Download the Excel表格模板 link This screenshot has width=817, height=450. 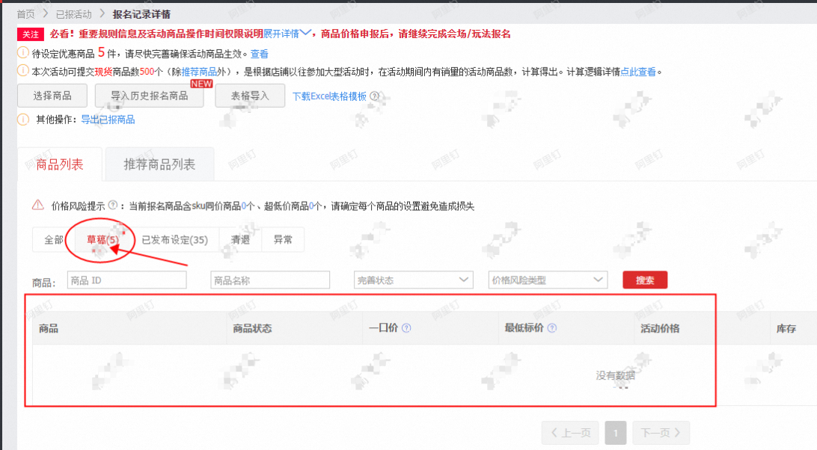pyautogui.click(x=329, y=96)
